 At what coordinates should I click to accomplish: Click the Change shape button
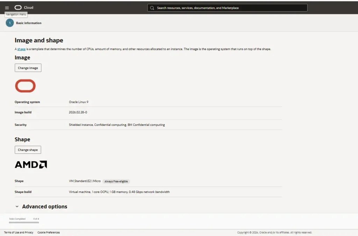tap(28, 150)
